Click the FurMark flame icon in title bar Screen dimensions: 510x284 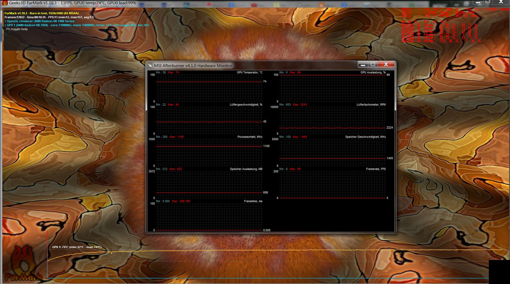point(5,3)
